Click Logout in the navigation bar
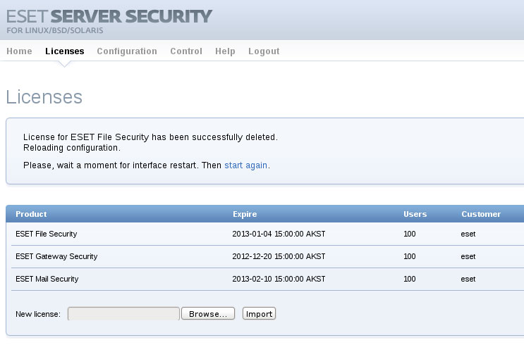Image resolution: width=524 pixels, height=352 pixels. pos(264,51)
